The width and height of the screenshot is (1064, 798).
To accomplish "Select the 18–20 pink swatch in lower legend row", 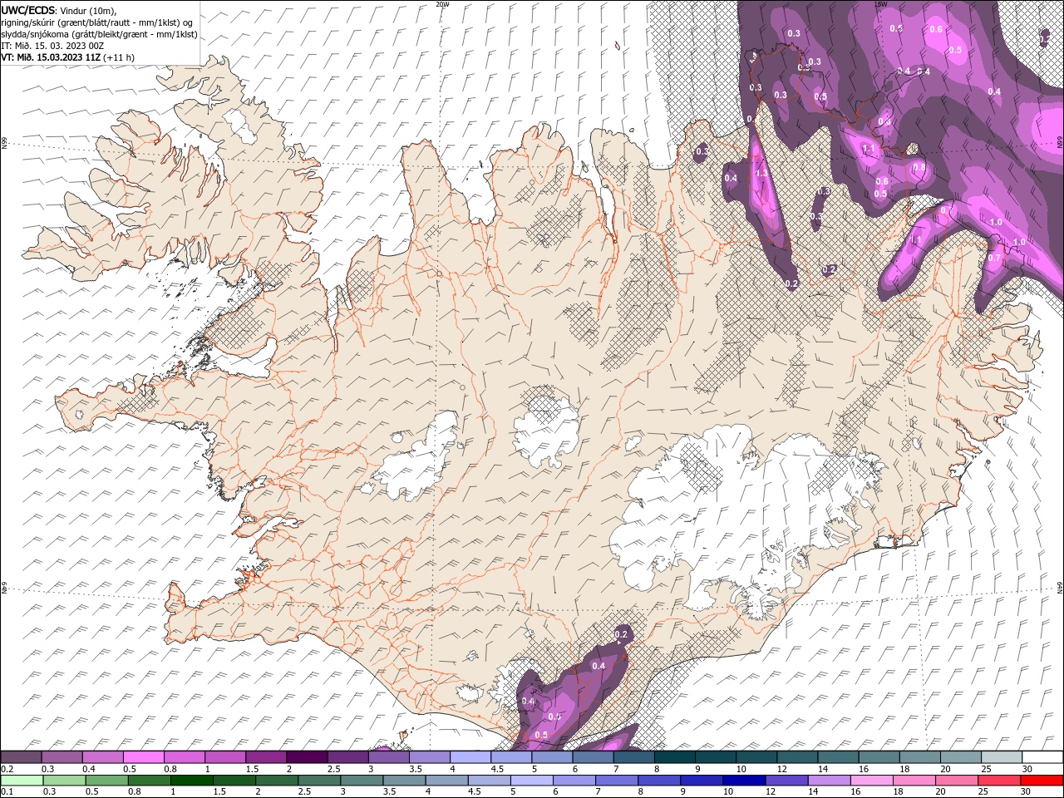I will click(913, 781).
